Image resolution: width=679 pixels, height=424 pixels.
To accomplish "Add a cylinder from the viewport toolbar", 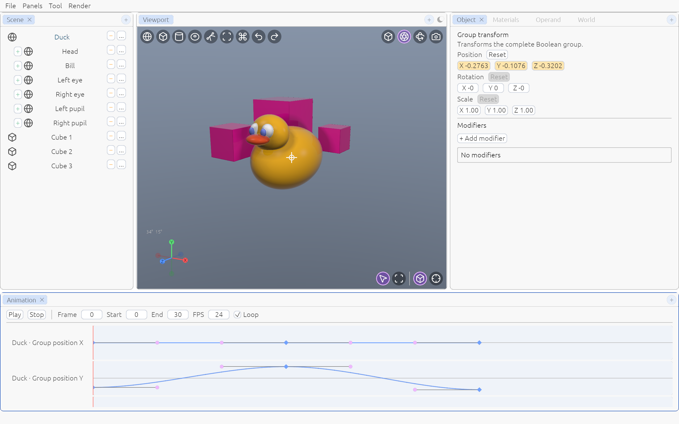I will [179, 37].
